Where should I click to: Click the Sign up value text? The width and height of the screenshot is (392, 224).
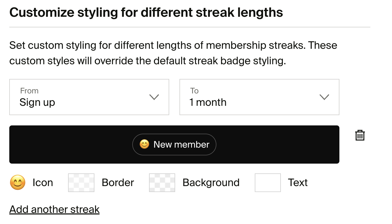37,102
